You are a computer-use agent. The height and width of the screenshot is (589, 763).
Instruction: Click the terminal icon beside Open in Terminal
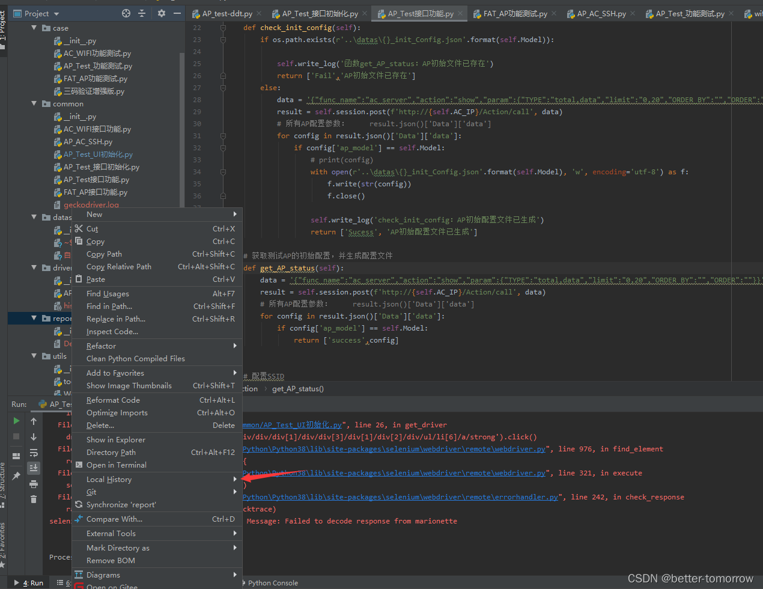tap(79, 465)
